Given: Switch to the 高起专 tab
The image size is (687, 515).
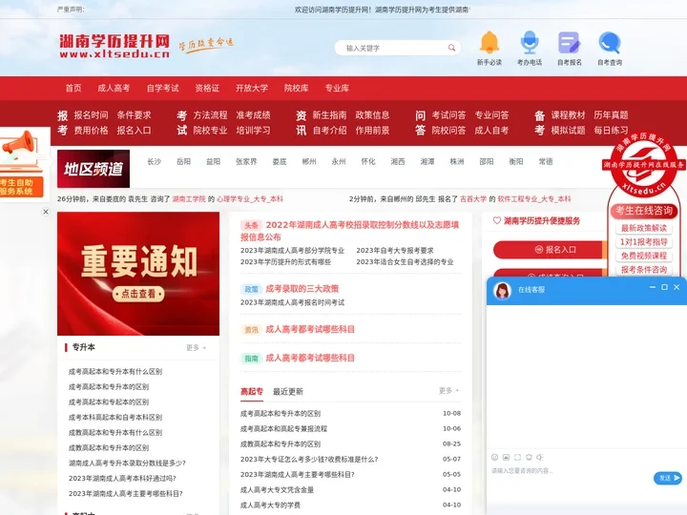Looking at the screenshot, I should coord(252,392).
